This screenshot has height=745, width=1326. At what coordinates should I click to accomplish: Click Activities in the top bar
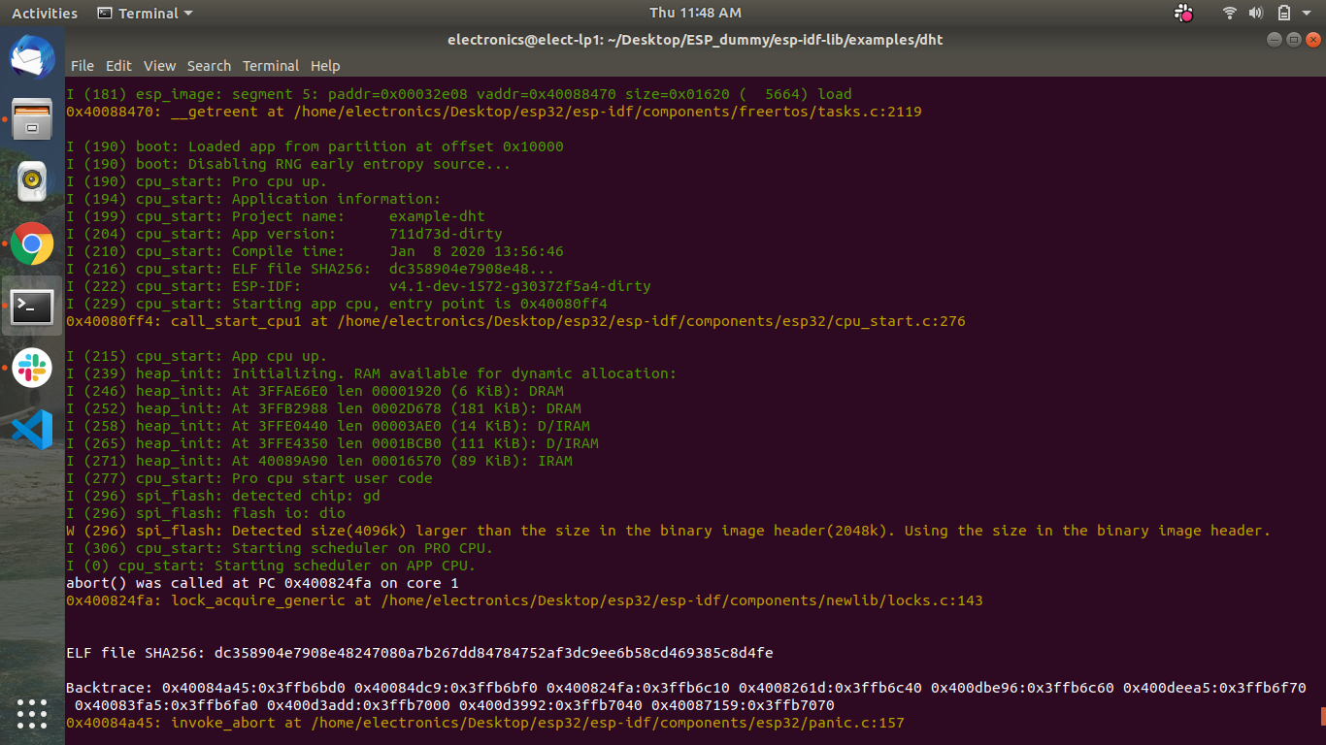coord(44,13)
